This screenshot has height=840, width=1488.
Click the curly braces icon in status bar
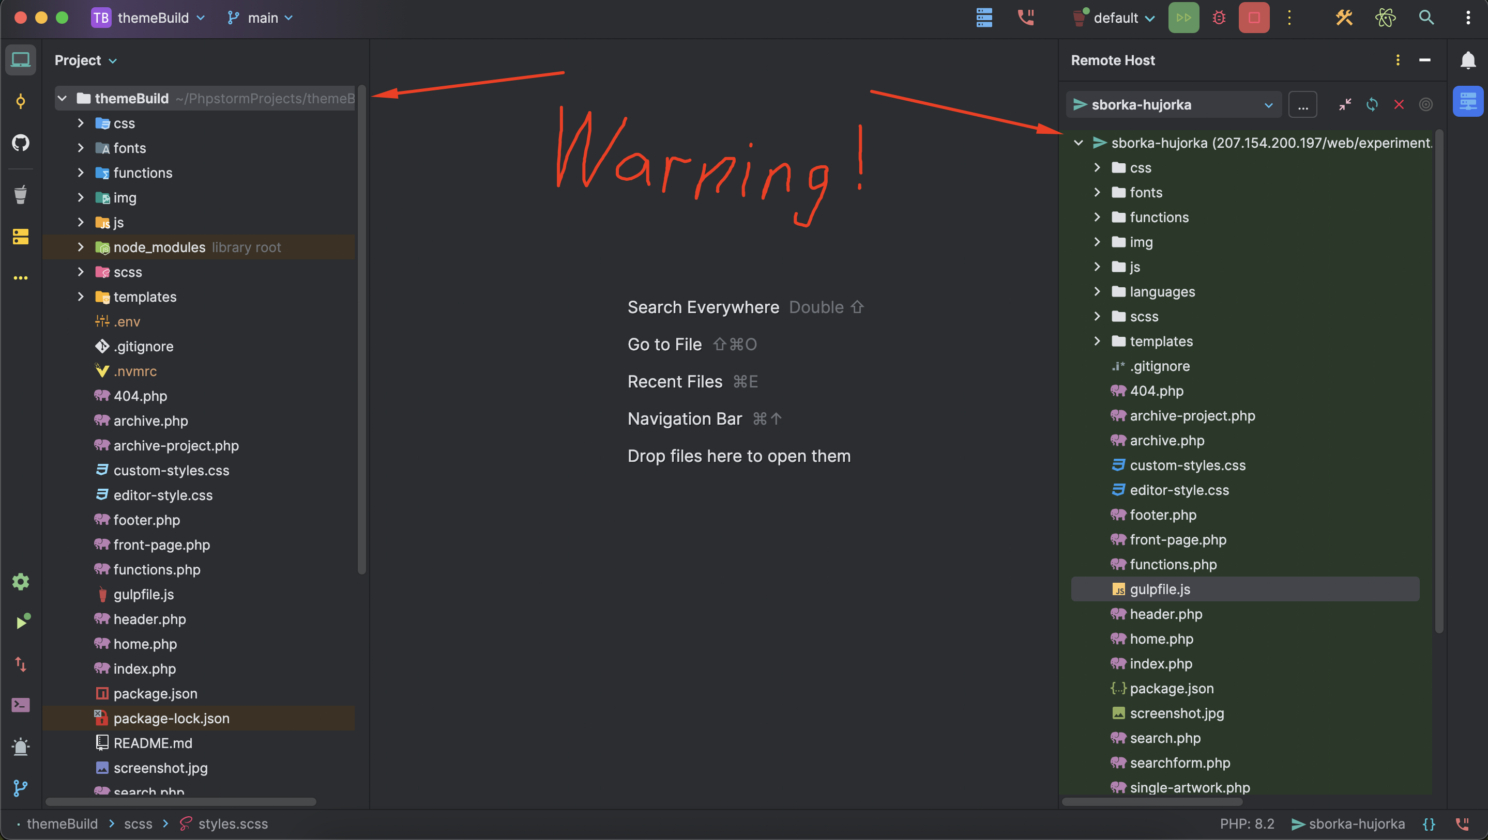[x=1429, y=824]
